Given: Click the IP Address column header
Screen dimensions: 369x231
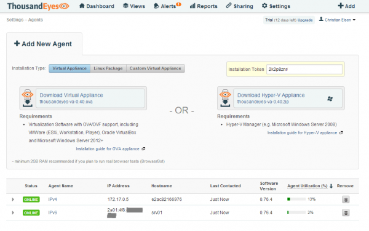Looking at the screenshot, I should point(118,186).
